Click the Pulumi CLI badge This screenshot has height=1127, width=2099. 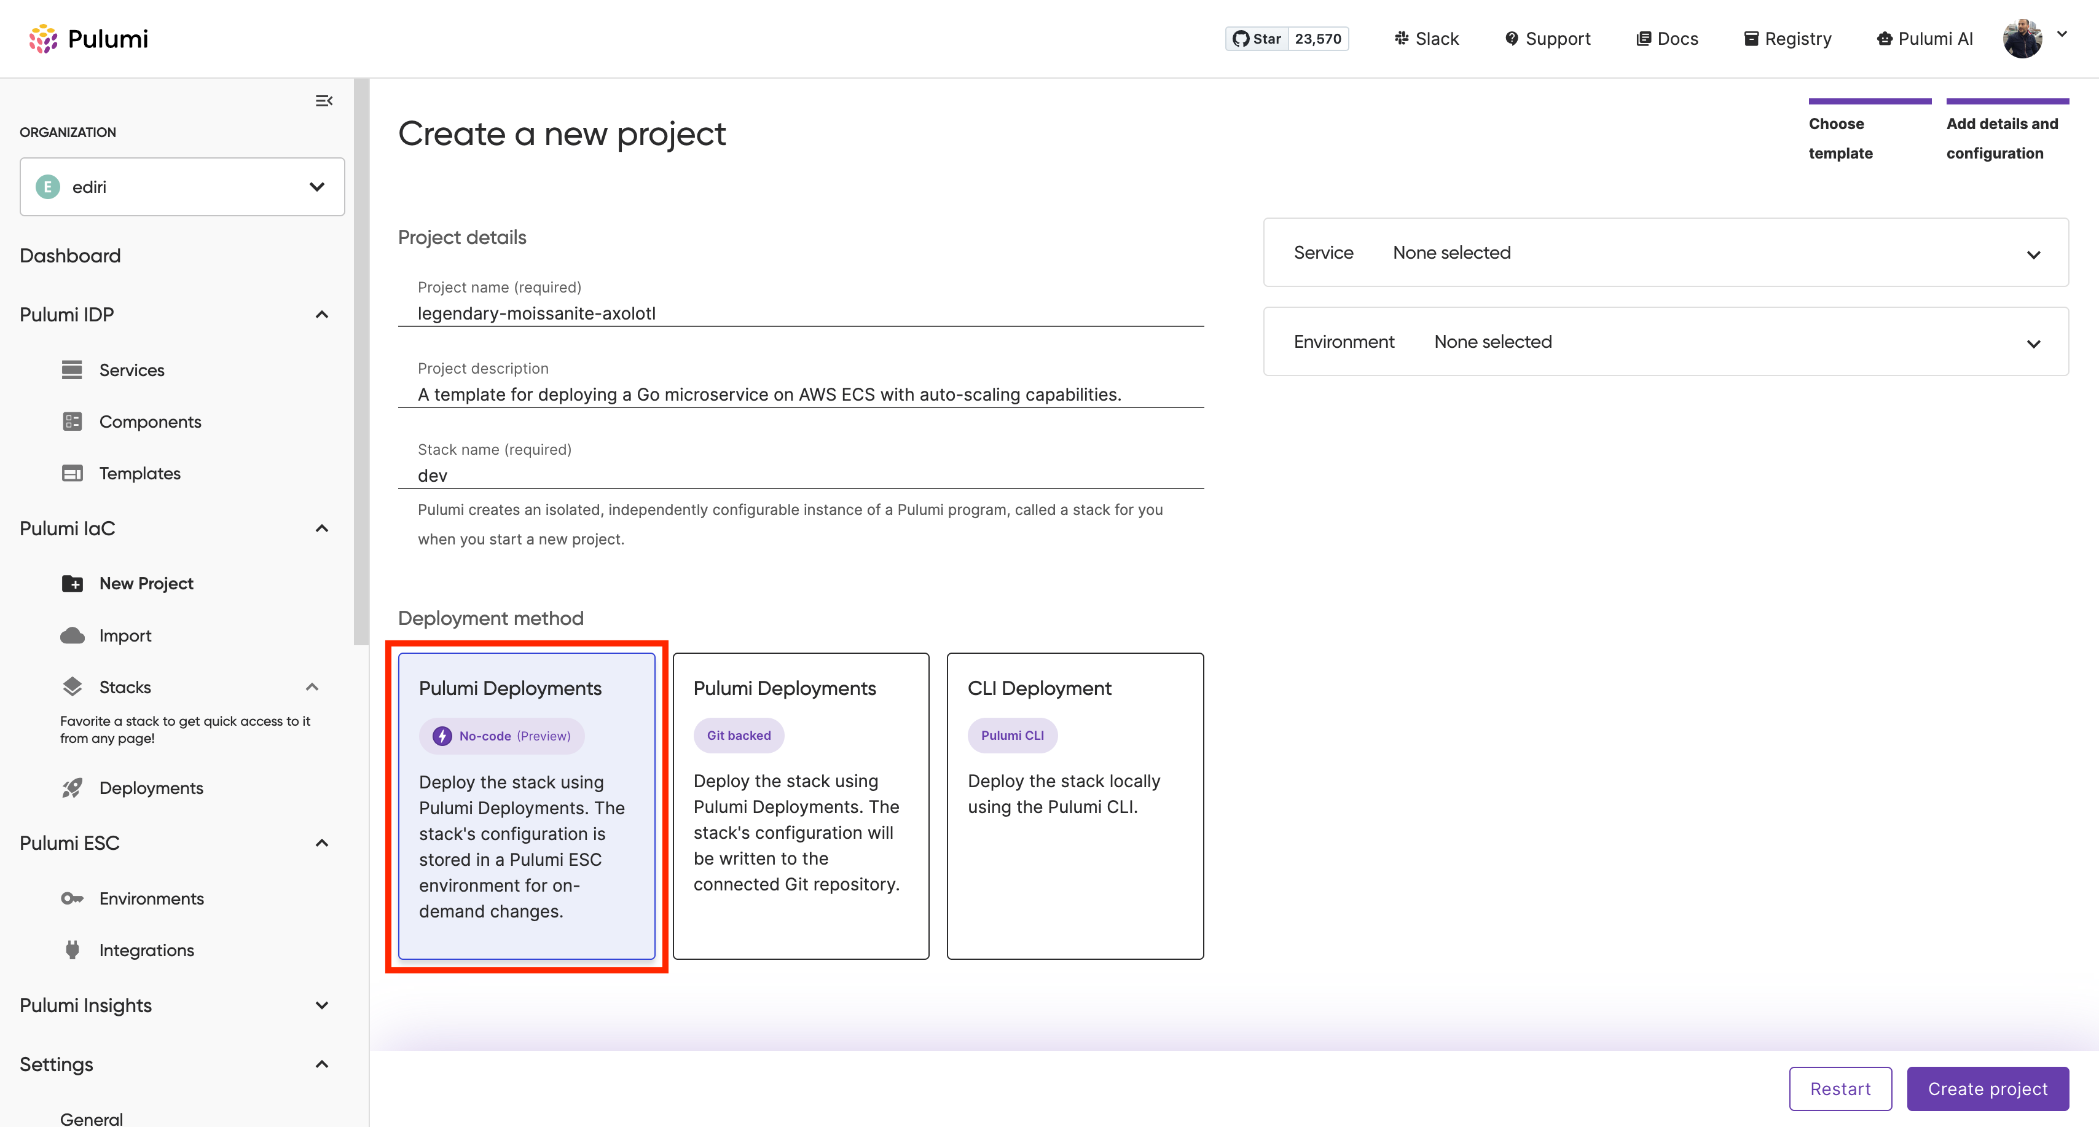pos(1012,736)
